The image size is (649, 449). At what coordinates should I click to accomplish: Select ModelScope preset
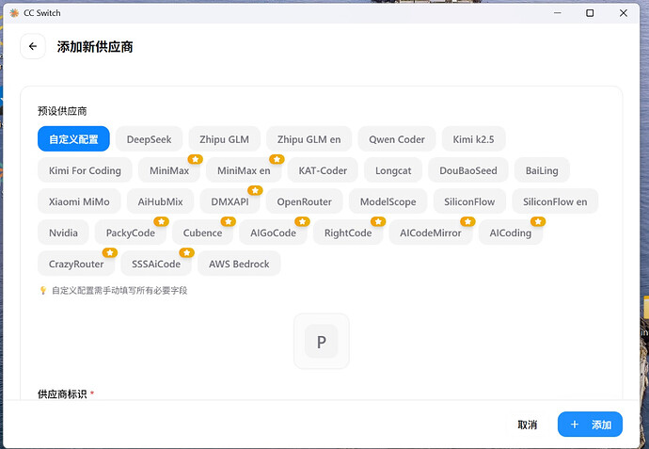(388, 201)
